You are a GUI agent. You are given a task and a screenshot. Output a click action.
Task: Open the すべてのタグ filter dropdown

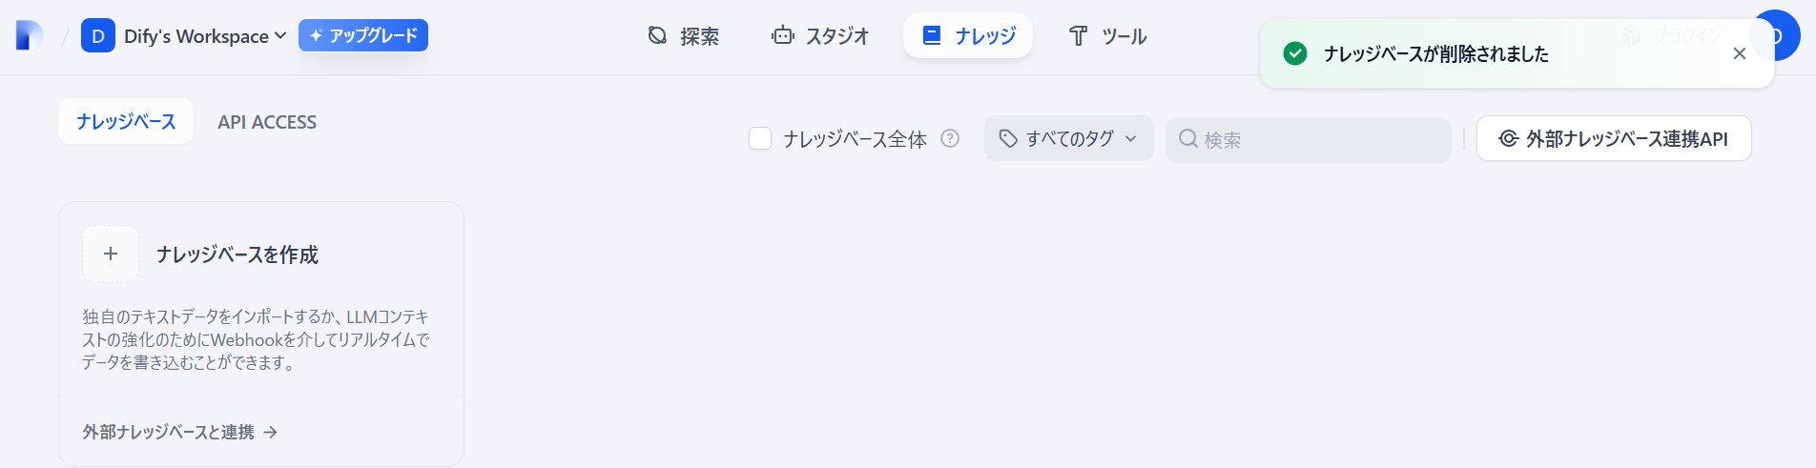1068,138
